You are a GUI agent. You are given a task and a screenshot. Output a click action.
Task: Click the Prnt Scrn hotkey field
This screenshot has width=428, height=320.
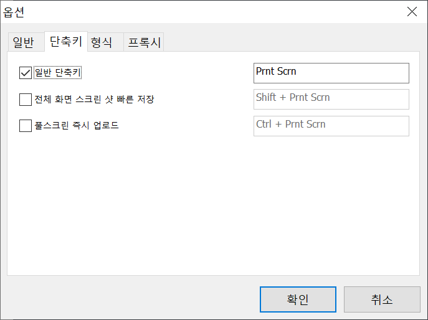click(x=331, y=73)
